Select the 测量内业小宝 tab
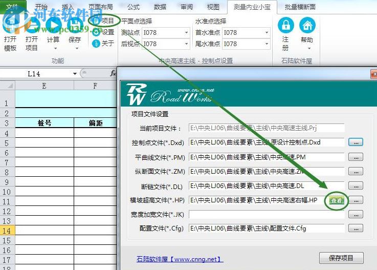The height and width of the screenshot is (270, 377). 252,7
